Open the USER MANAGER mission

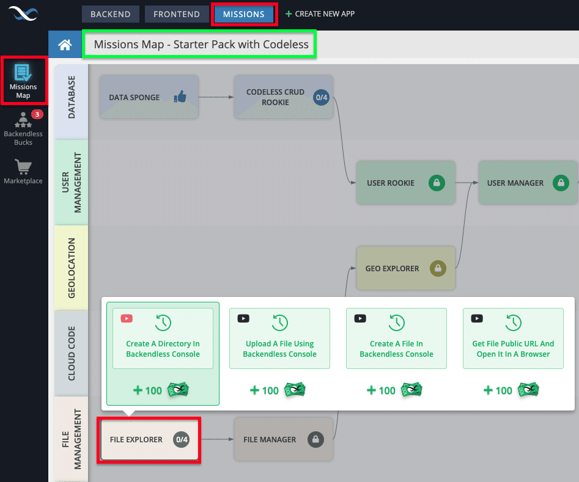click(x=528, y=183)
